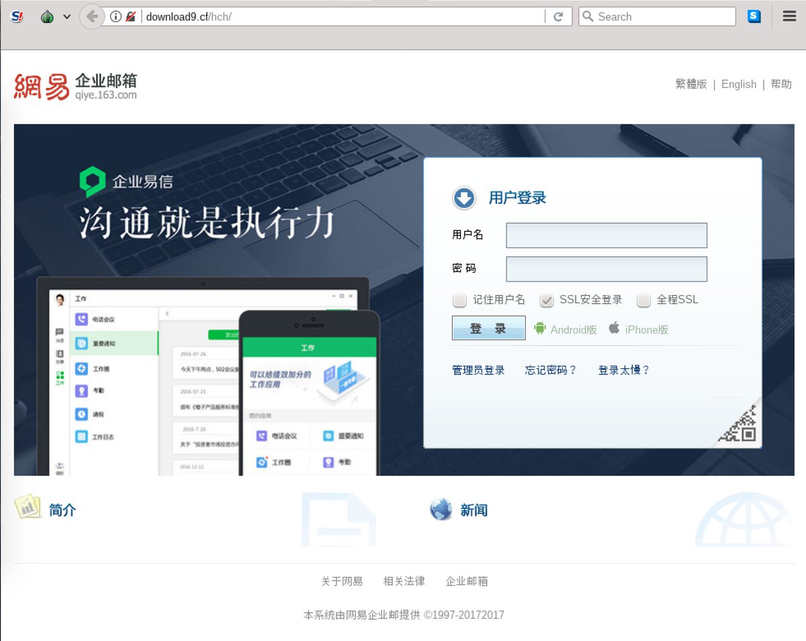Click the qiye.163.com text under logo
This screenshot has width=806, height=641.
click(x=106, y=95)
